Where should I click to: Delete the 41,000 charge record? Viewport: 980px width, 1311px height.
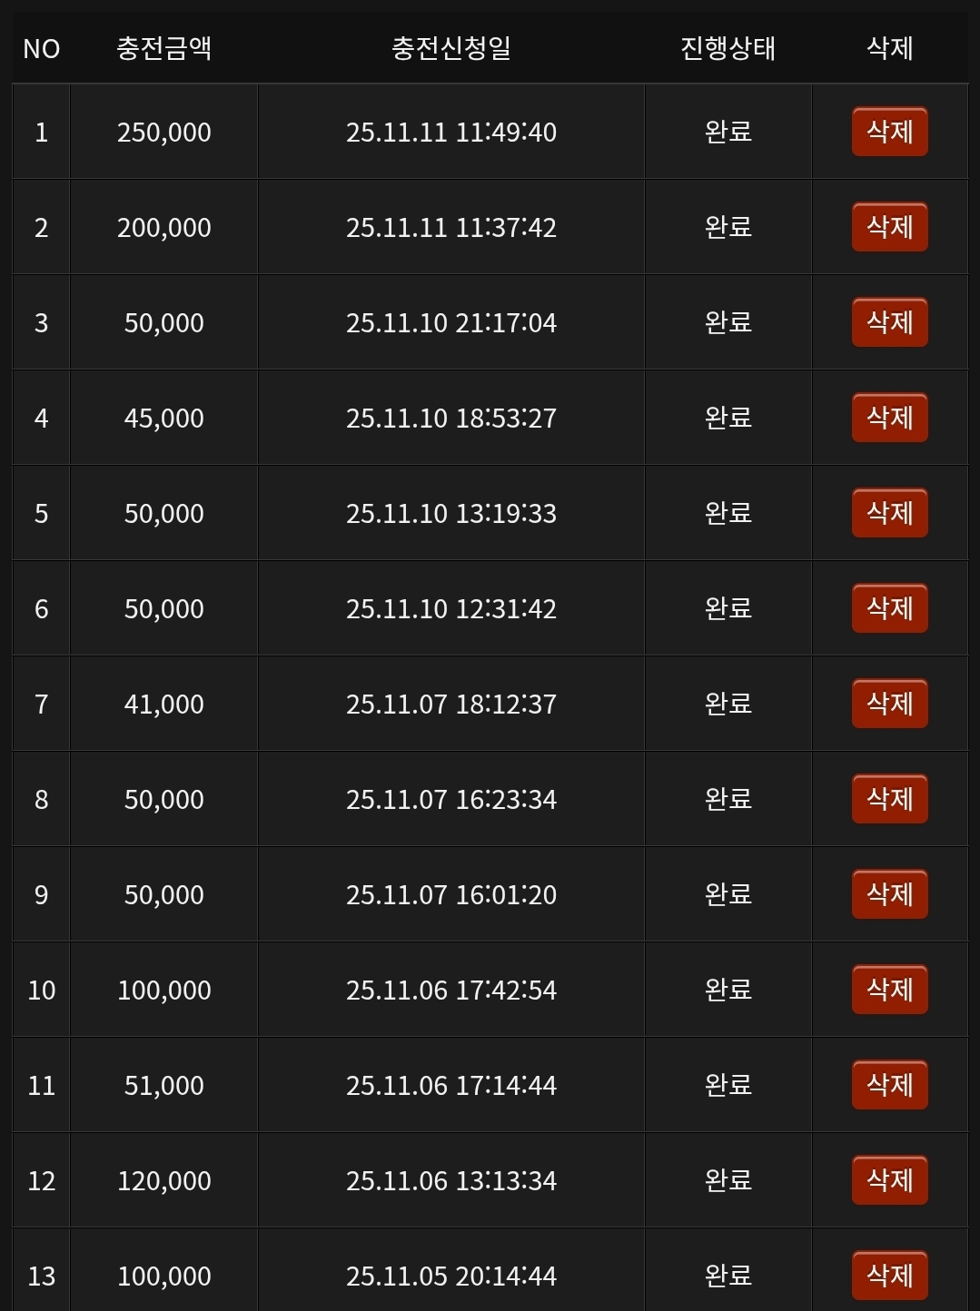click(x=889, y=704)
